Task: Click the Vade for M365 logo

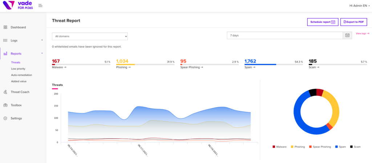Action: (17, 5)
